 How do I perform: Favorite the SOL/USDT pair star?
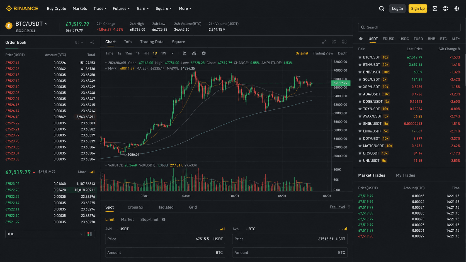(360, 79)
